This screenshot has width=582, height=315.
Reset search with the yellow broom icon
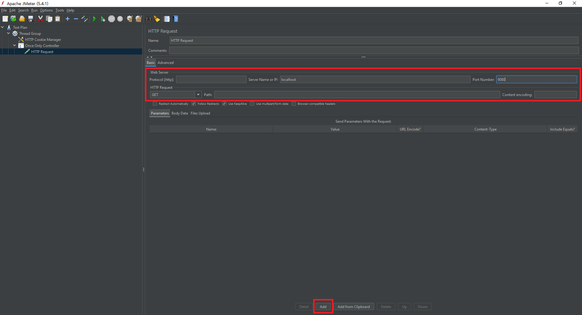pyautogui.click(x=157, y=19)
